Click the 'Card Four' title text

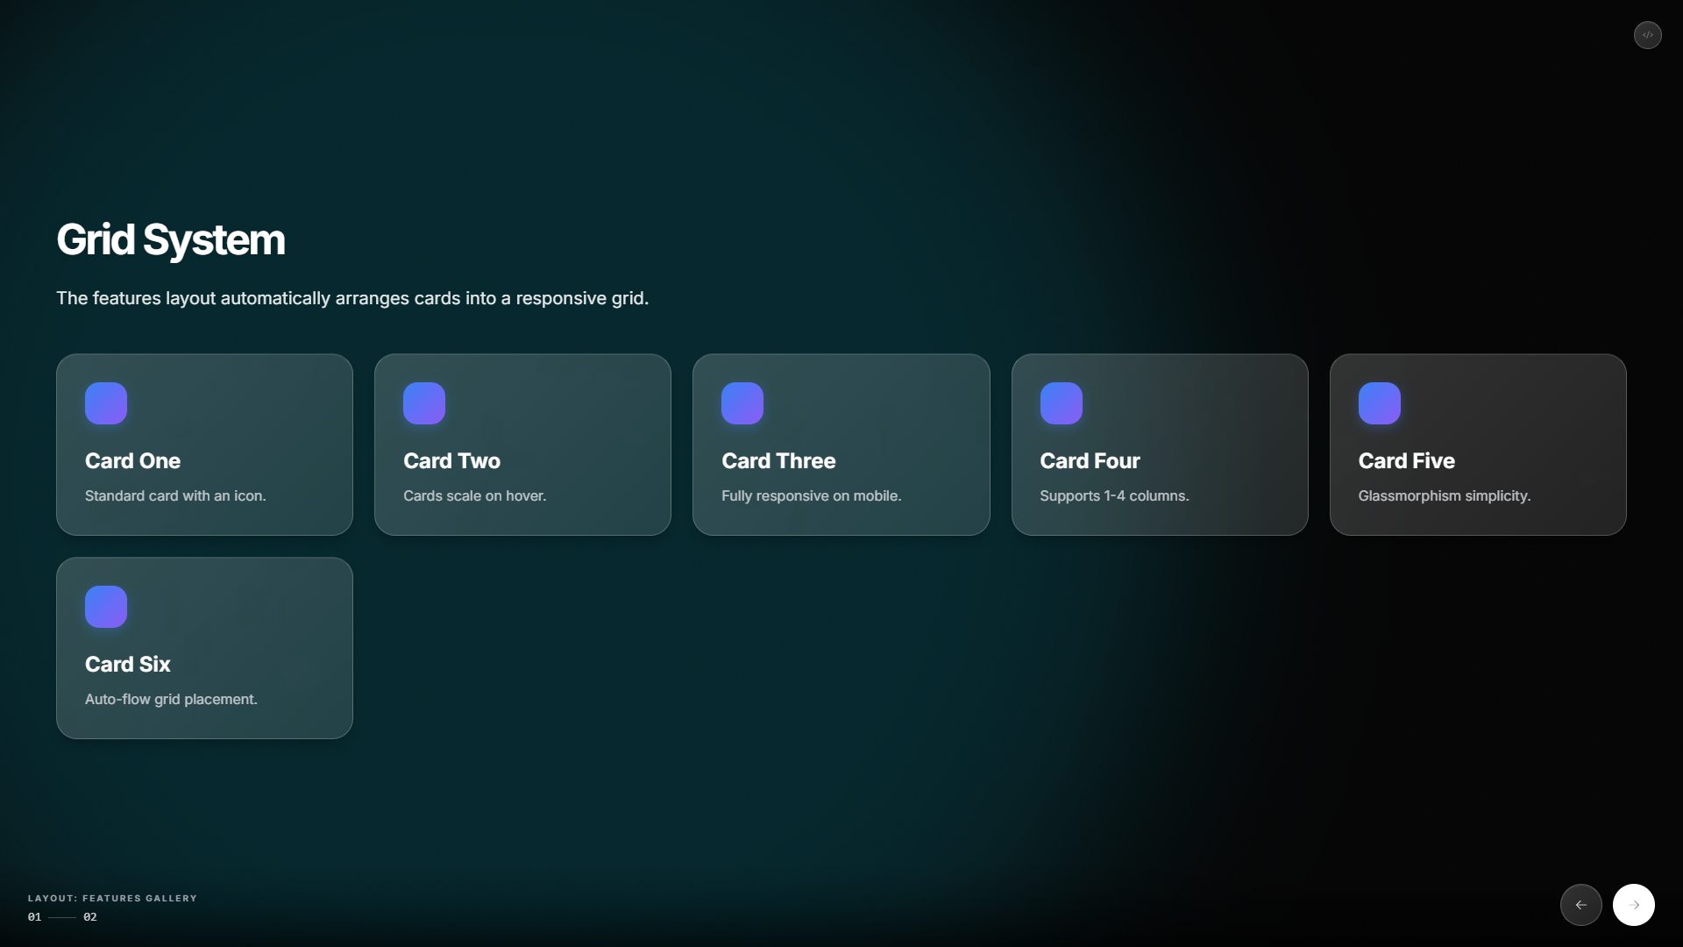1090,460
